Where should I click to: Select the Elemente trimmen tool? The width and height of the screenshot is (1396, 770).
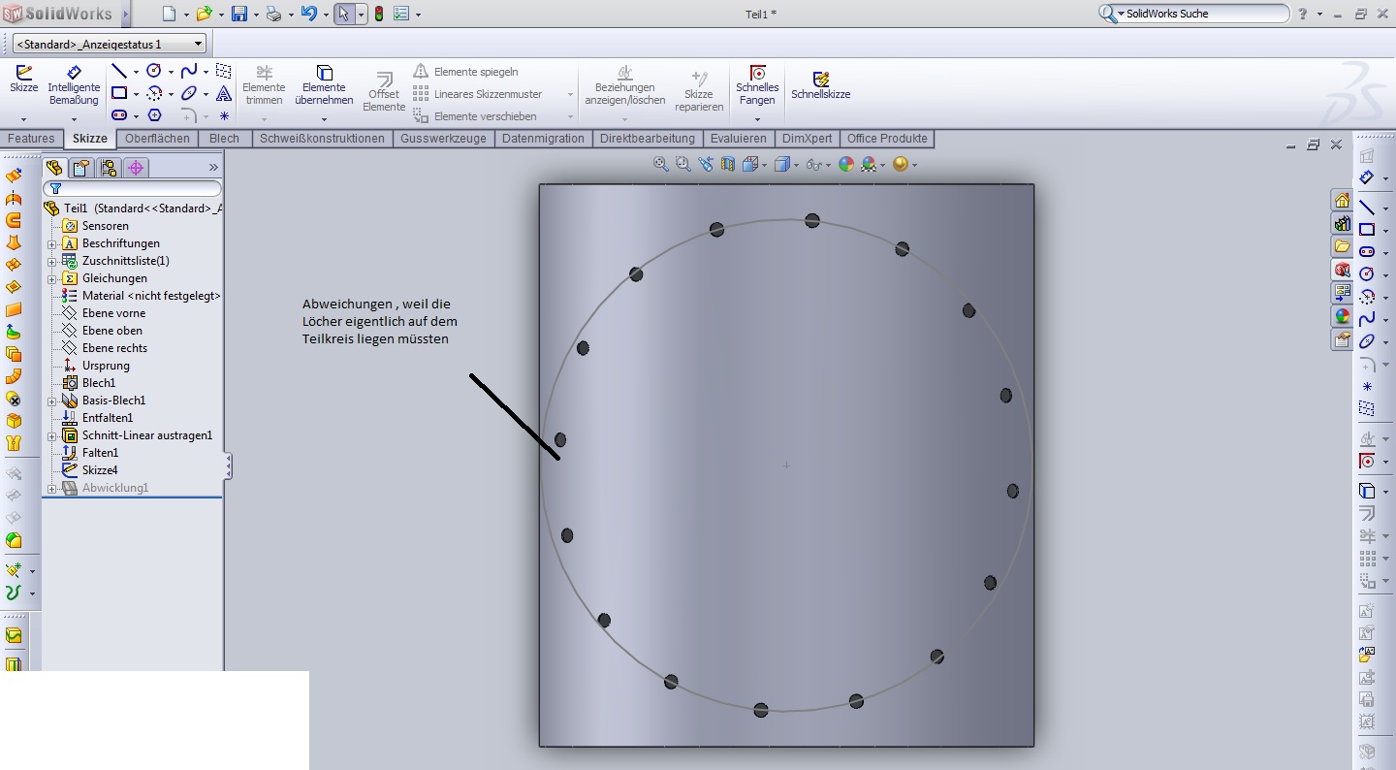[264, 85]
